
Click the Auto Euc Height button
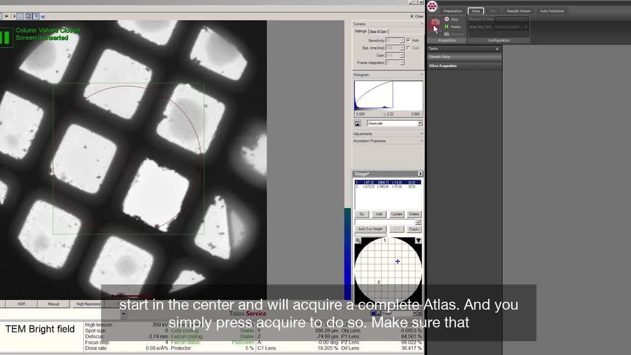pyautogui.click(x=370, y=229)
